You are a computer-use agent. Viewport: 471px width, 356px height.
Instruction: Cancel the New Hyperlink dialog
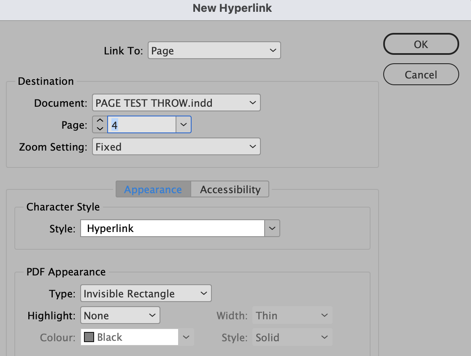coord(421,74)
